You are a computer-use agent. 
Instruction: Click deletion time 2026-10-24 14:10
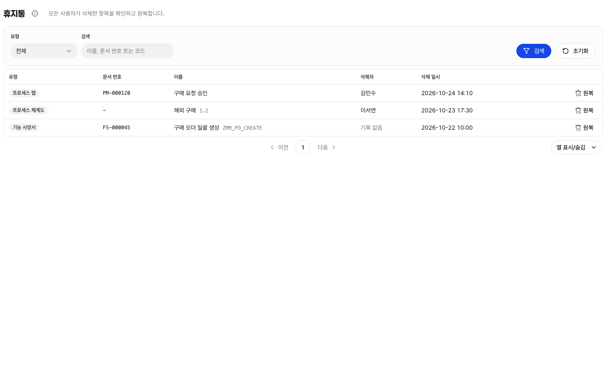447,93
